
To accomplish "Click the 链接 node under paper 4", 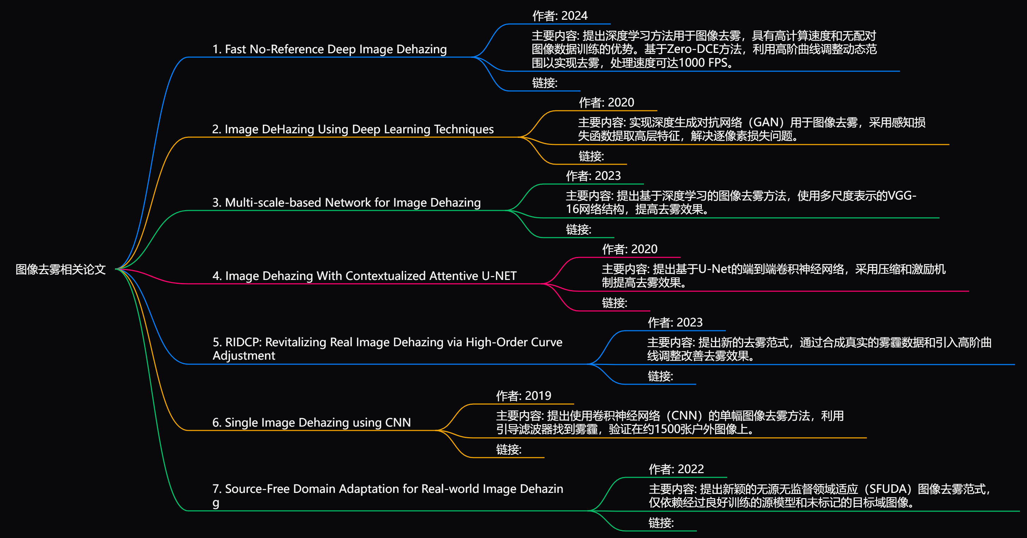I will pyautogui.click(x=614, y=303).
